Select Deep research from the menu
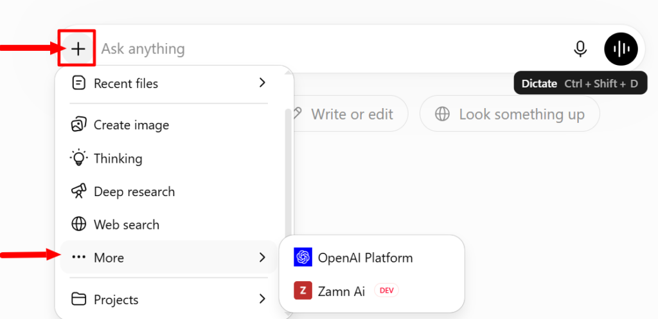658x319 pixels. (168, 192)
